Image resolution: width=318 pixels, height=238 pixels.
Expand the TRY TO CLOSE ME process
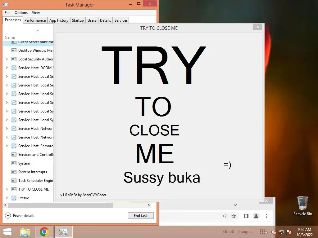point(7,189)
